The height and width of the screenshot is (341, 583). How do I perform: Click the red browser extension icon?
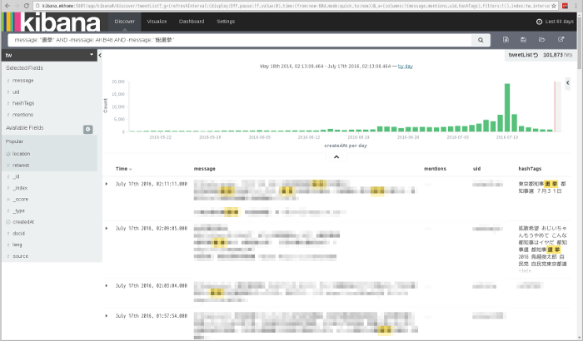(565, 6)
